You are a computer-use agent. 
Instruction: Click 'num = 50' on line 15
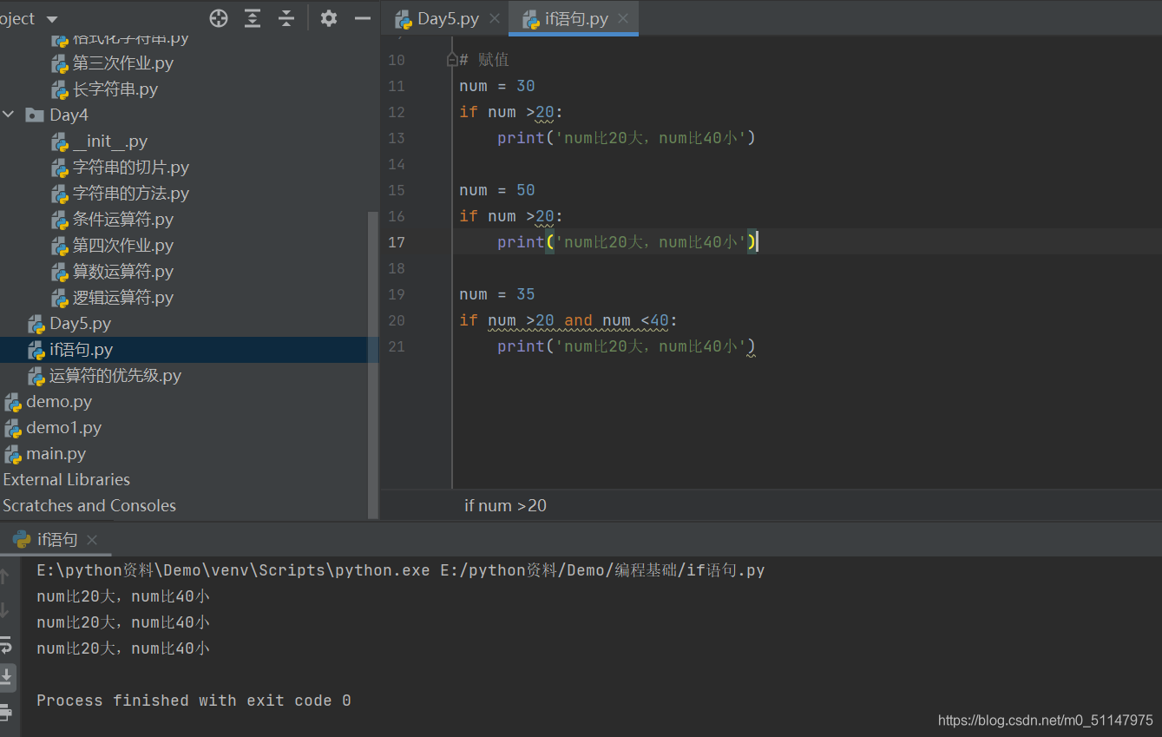[x=497, y=190]
